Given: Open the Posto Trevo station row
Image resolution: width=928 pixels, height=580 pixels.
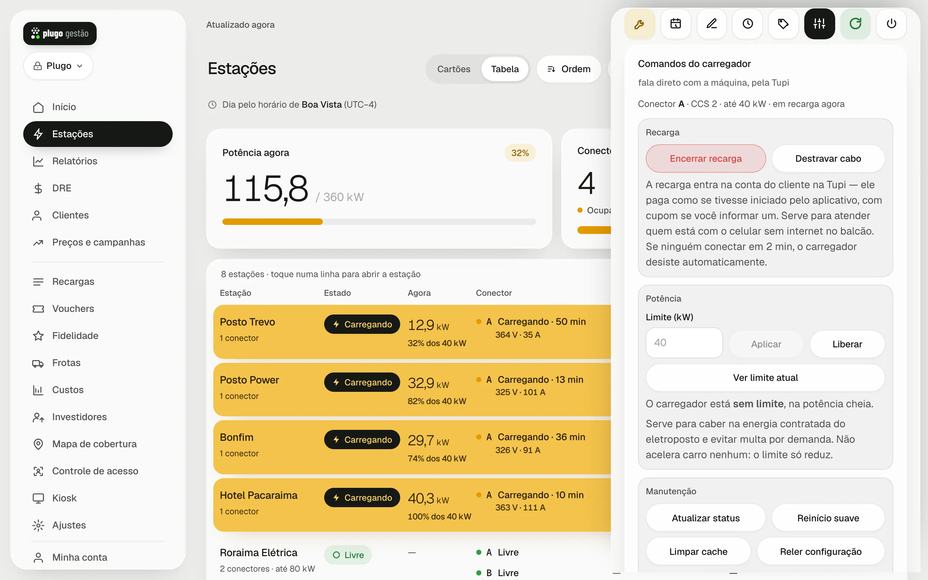Looking at the screenshot, I should 412,332.
